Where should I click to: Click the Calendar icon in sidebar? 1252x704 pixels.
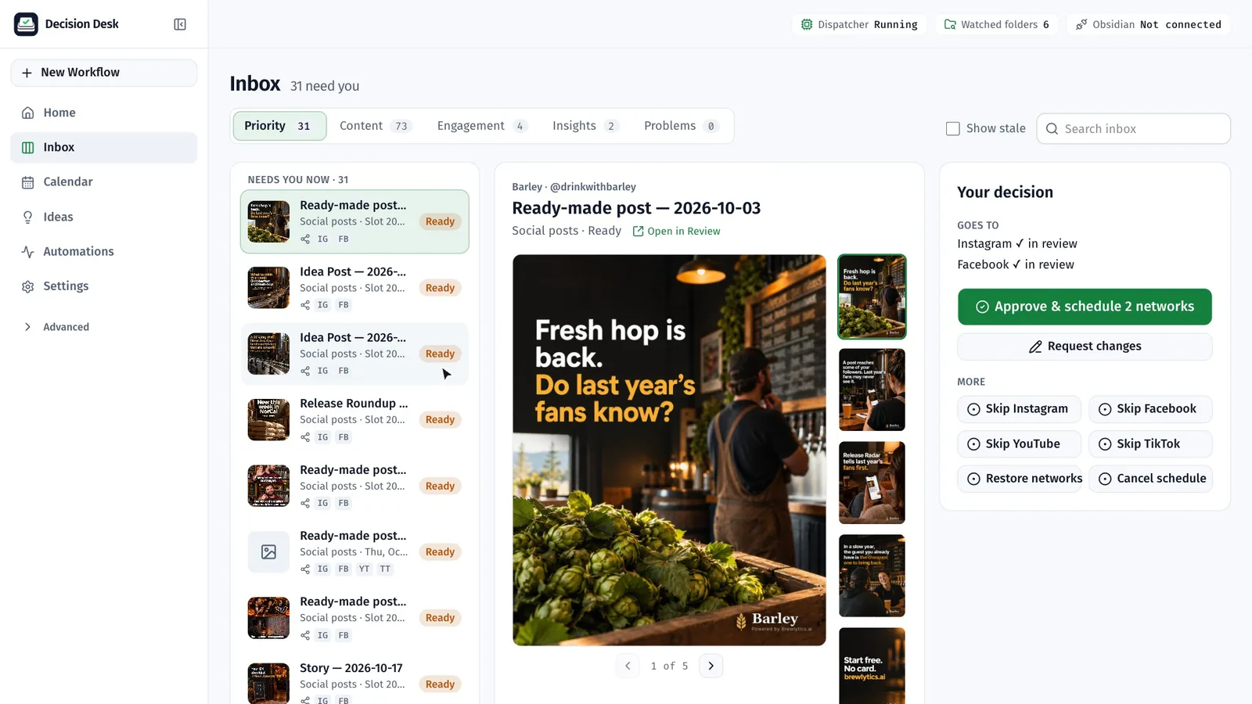pos(28,182)
